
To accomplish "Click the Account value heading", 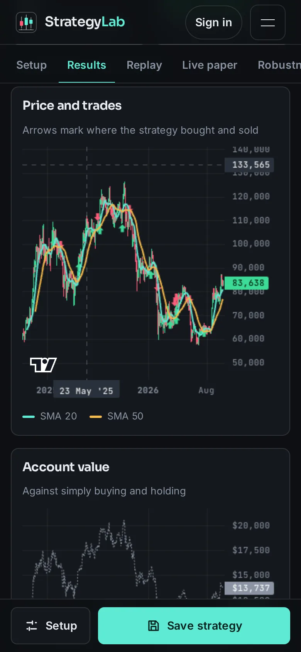I will (x=66, y=467).
